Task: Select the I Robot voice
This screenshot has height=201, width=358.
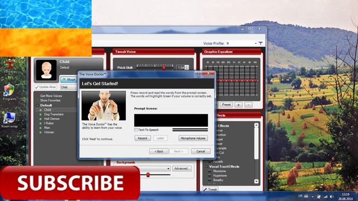Action: tap(49, 123)
